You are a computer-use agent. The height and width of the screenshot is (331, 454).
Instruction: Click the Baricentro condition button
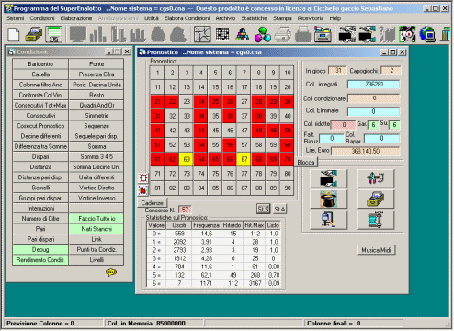coord(40,63)
